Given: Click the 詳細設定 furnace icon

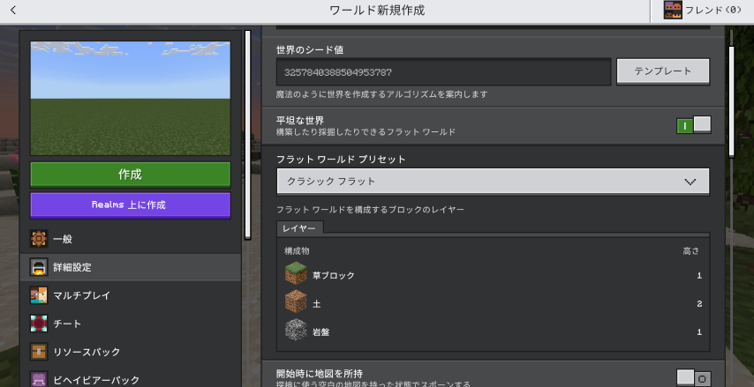Looking at the screenshot, I should pyautogui.click(x=39, y=267).
